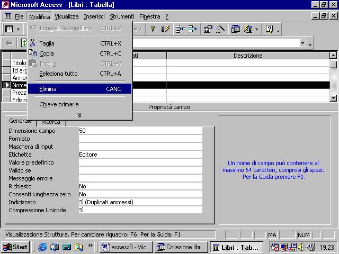Click the current-row arrow selector of Nome row
339x254 pixels.
coord(6,85)
